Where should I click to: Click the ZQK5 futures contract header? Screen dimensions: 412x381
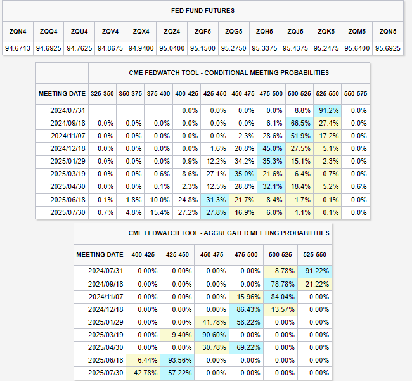pos(326,32)
